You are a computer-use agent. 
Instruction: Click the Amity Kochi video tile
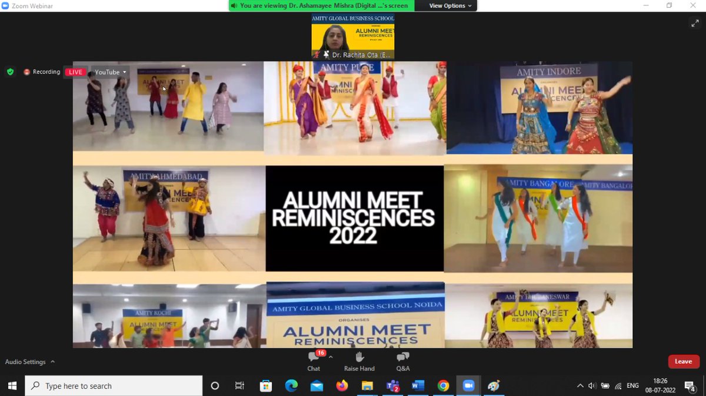(x=169, y=316)
